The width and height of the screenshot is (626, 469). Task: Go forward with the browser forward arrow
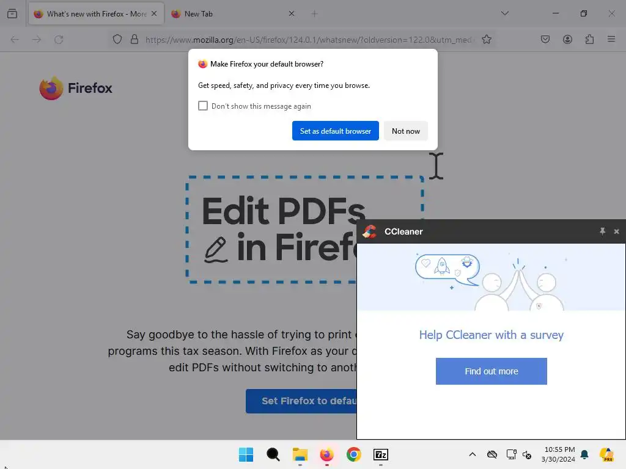click(x=37, y=40)
